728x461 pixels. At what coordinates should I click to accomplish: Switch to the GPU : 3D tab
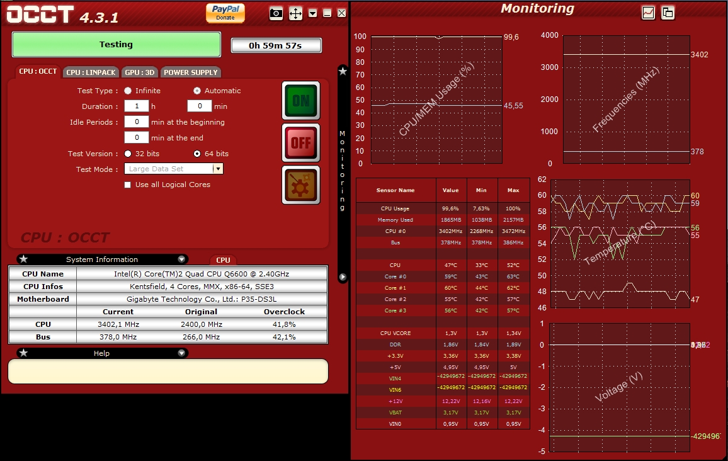click(x=140, y=72)
